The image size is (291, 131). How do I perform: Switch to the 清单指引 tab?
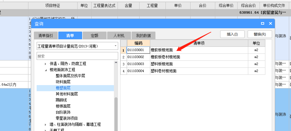tap(46, 36)
